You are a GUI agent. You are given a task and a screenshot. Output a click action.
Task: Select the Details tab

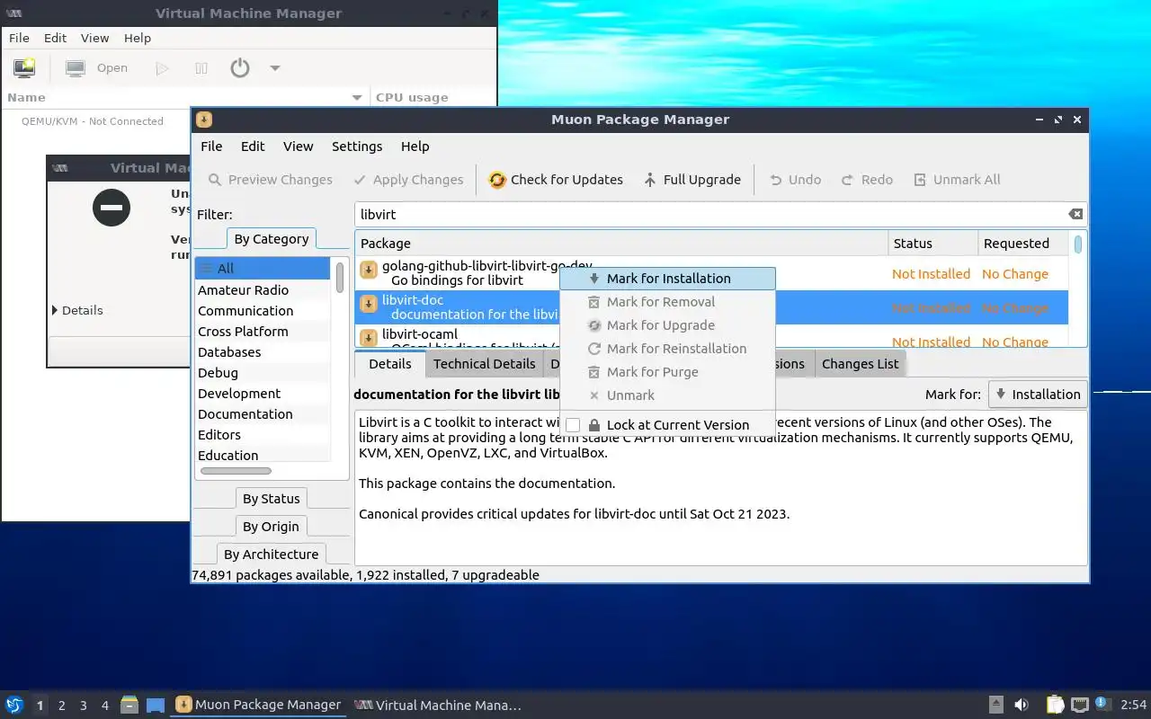(389, 364)
